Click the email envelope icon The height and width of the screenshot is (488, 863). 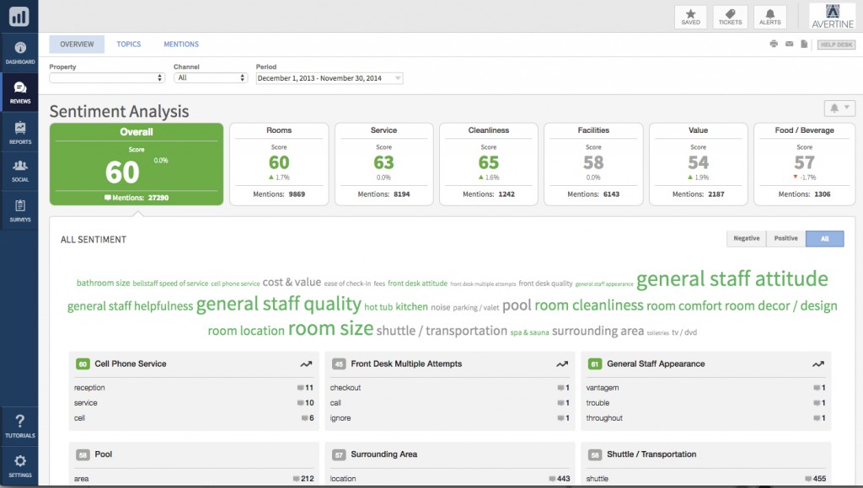coord(789,44)
